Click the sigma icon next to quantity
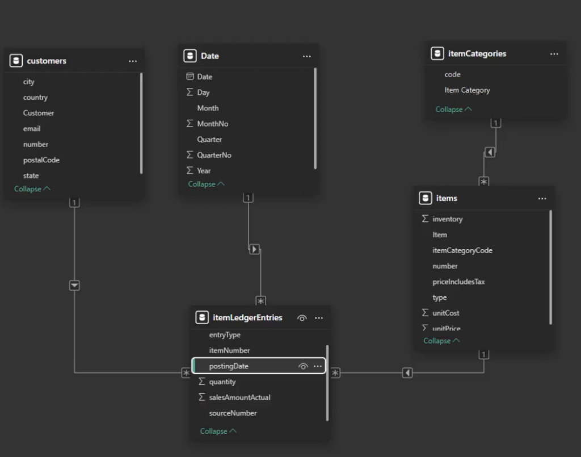 point(201,381)
